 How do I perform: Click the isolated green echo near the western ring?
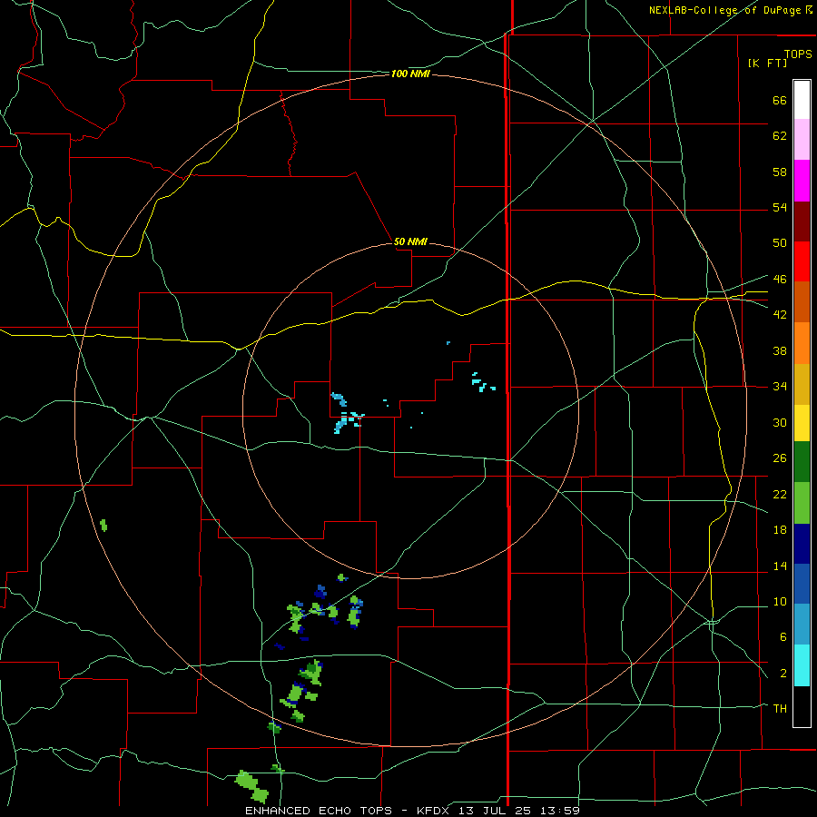coord(103,526)
